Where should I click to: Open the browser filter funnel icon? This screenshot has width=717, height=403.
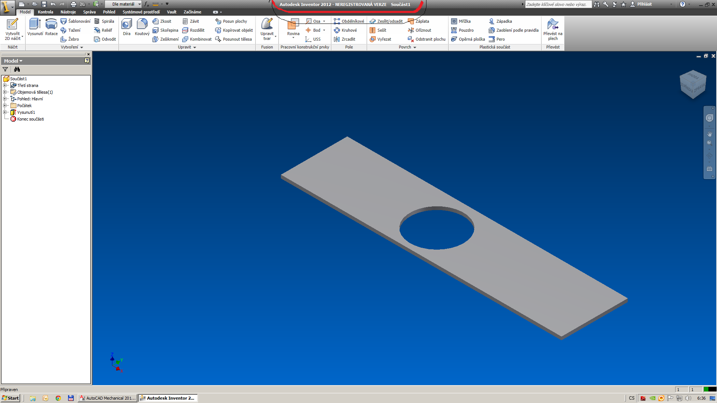point(5,69)
